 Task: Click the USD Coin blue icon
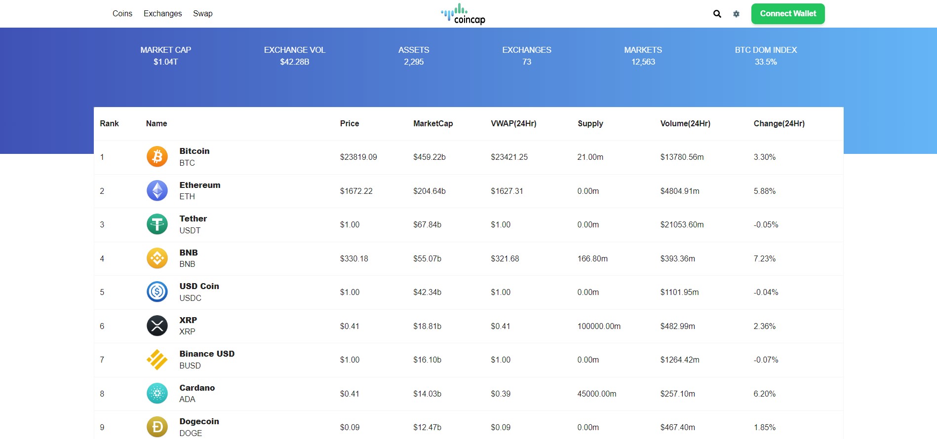click(157, 292)
